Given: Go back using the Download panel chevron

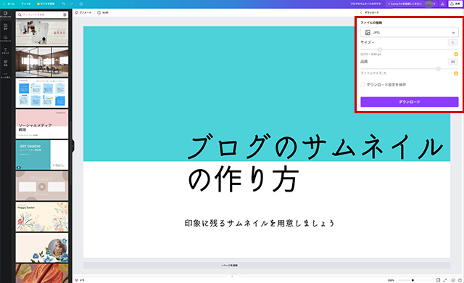Looking at the screenshot, I should (361, 12).
